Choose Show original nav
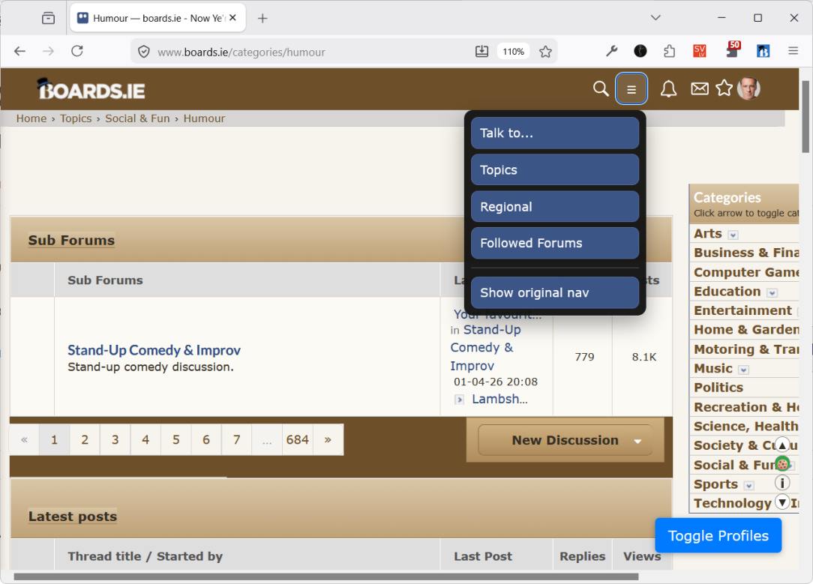This screenshot has width=813, height=584. (555, 293)
